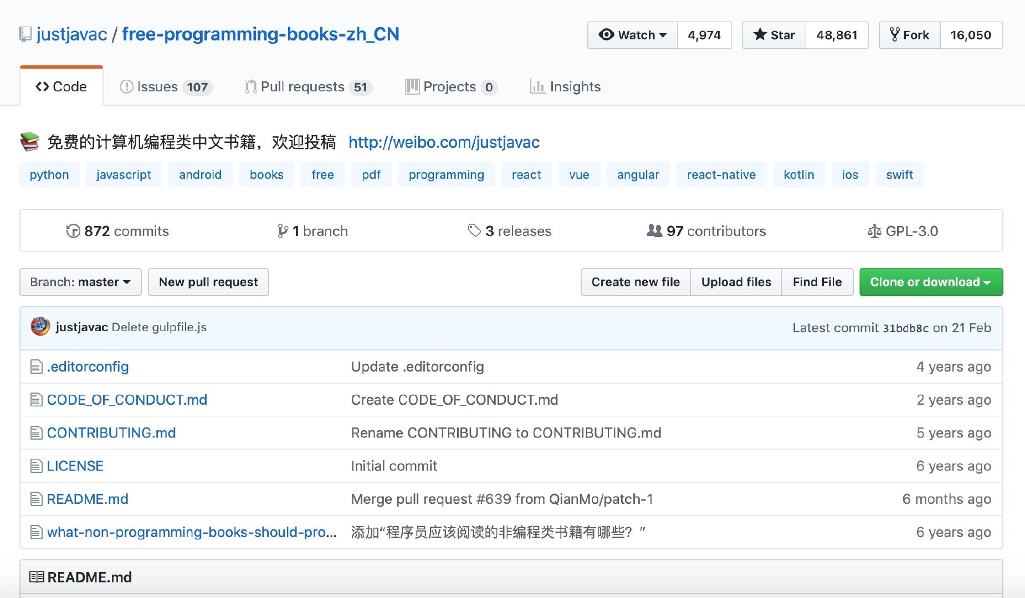Open the Clone or download dropdown
Viewport: 1025px width, 598px height.
(931, 282)
